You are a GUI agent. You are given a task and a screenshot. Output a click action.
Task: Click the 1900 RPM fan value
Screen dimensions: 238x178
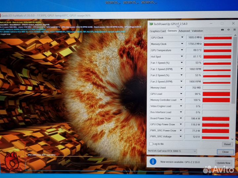(x=195, y=81)
